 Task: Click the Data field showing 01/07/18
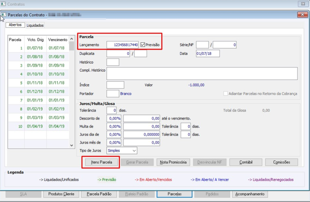pyautogui.click(x=208, y=54)
